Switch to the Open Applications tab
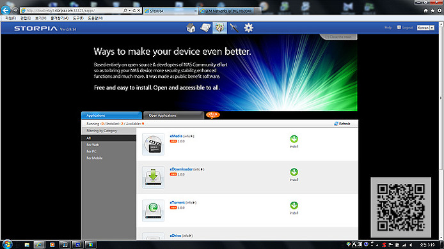The width and height of the screenshot is (444, 249). pos(173,116)
